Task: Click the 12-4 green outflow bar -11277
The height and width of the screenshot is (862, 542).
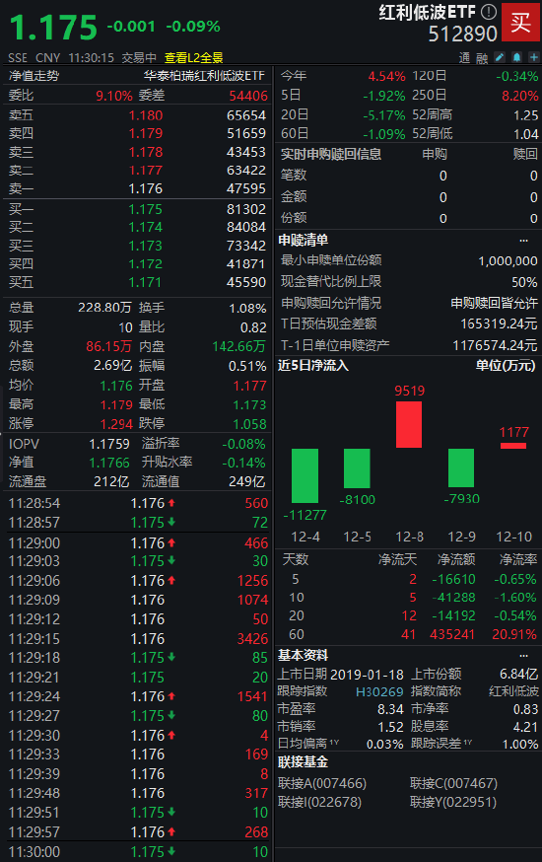Action: pos(305,475)
